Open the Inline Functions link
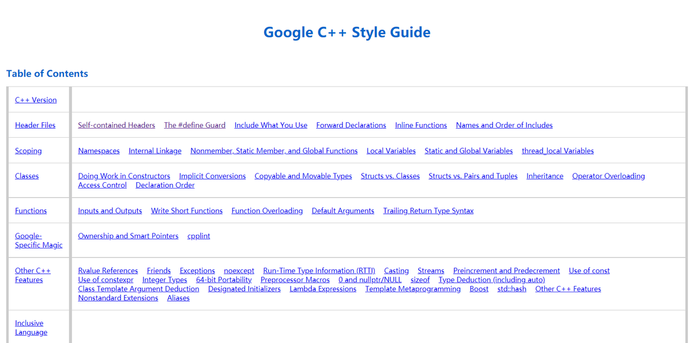 pos(421,125)
